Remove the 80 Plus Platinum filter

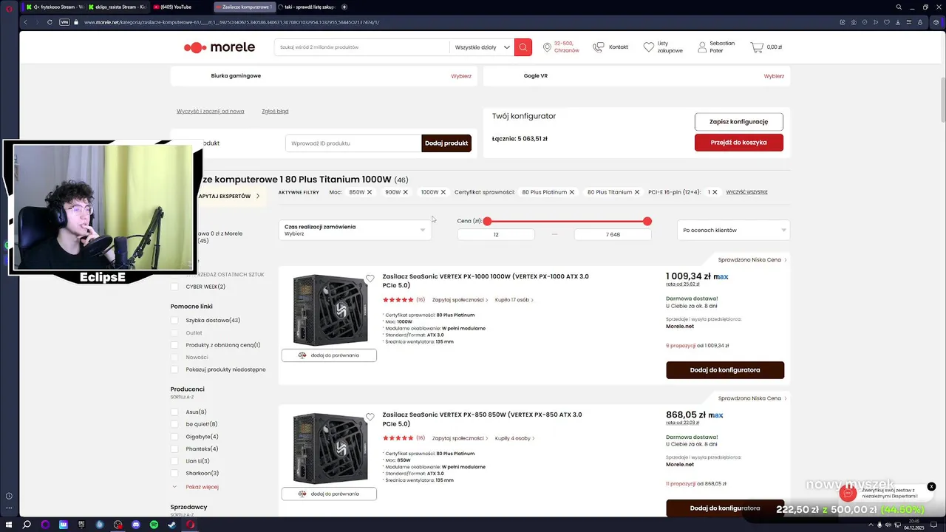(571, 192)
